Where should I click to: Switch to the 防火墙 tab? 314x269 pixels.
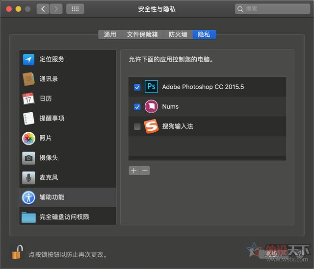[x=178, y=34]
